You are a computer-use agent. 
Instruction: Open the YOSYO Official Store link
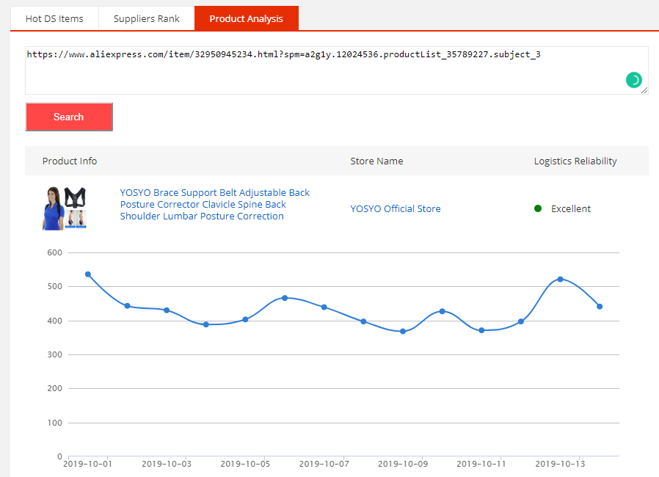click(x=396, y=208)
